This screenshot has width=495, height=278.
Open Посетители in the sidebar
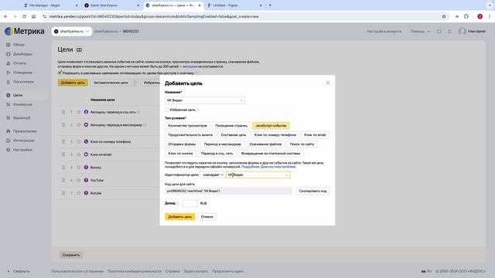coord(23,82)
